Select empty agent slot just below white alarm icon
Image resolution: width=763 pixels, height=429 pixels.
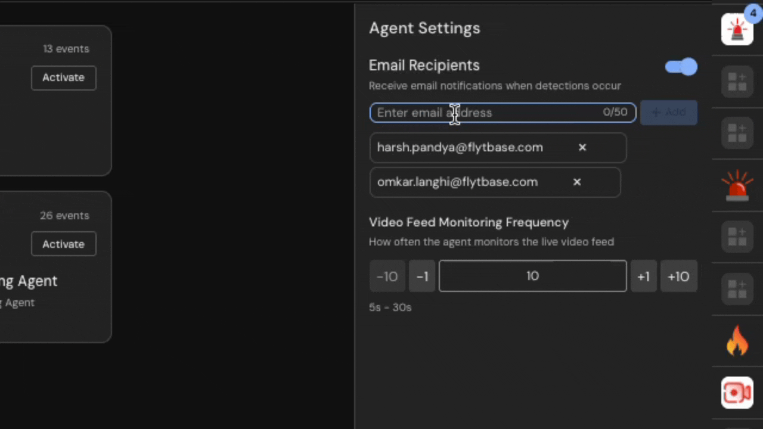point(737,82)
